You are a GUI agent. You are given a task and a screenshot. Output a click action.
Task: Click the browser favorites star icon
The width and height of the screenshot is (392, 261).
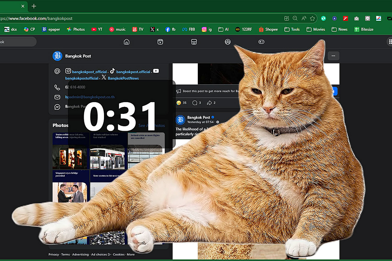click(312, 18)
